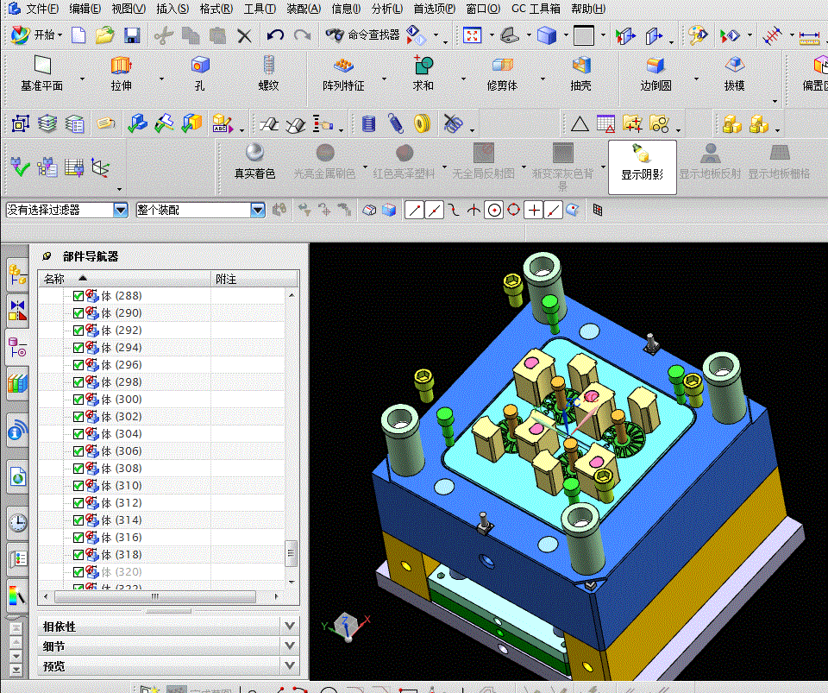The height and width of the screenshot is (693, 828).
Task: Open dropdown arrow next to 基准平面
Action: (x=82, y=79)
